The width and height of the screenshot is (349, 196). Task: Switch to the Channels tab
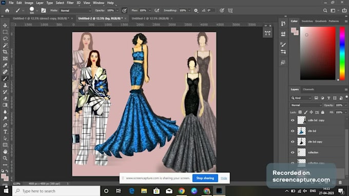[308, 89]
